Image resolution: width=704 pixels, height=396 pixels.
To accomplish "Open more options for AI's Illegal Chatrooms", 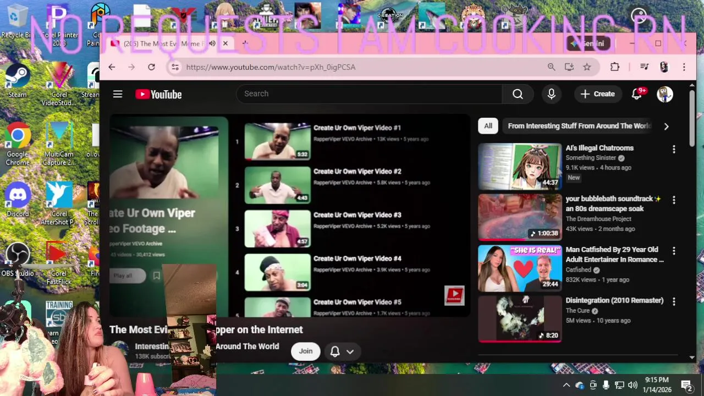I will [674, 149].
